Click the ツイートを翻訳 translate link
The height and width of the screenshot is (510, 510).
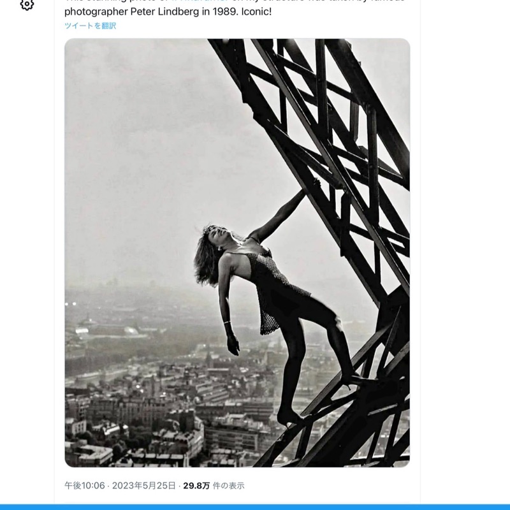tap(91, 25)
